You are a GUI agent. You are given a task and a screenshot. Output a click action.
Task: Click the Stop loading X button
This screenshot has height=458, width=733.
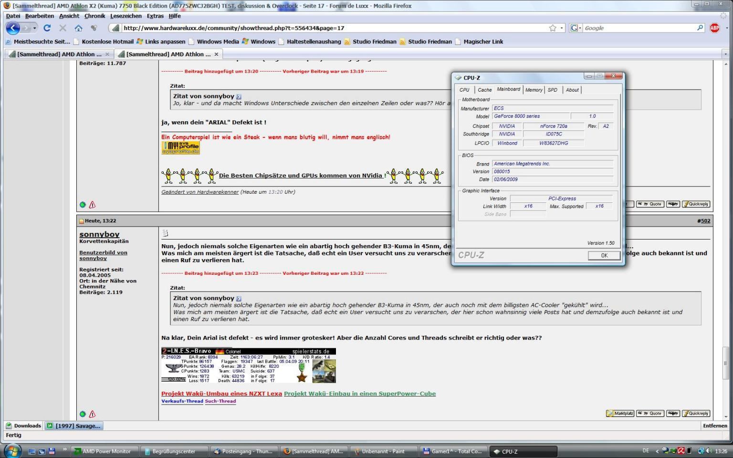coord(63,28)
